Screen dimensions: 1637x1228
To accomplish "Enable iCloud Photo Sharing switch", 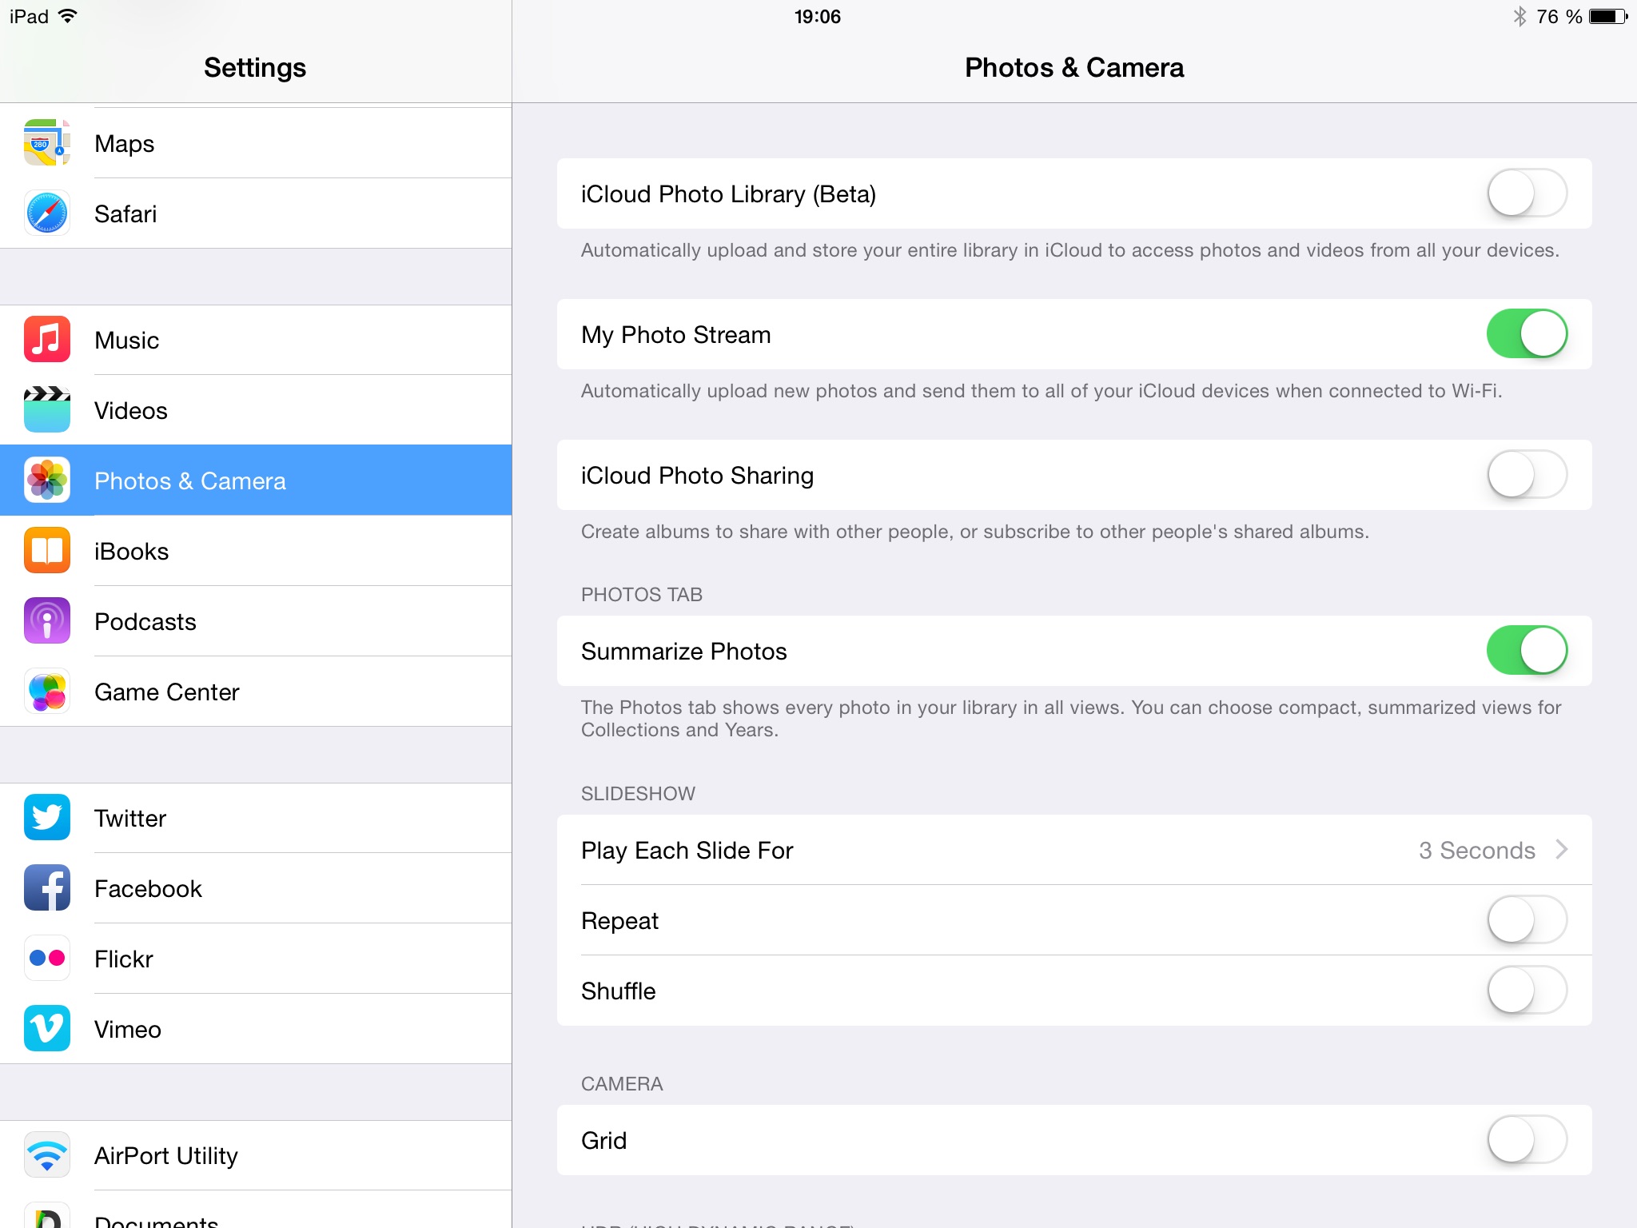I will (x=1527, y=475).
